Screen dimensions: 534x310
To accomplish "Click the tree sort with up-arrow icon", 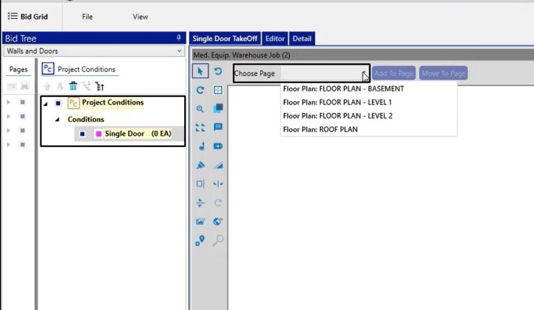I will click(x=99, y=86).
